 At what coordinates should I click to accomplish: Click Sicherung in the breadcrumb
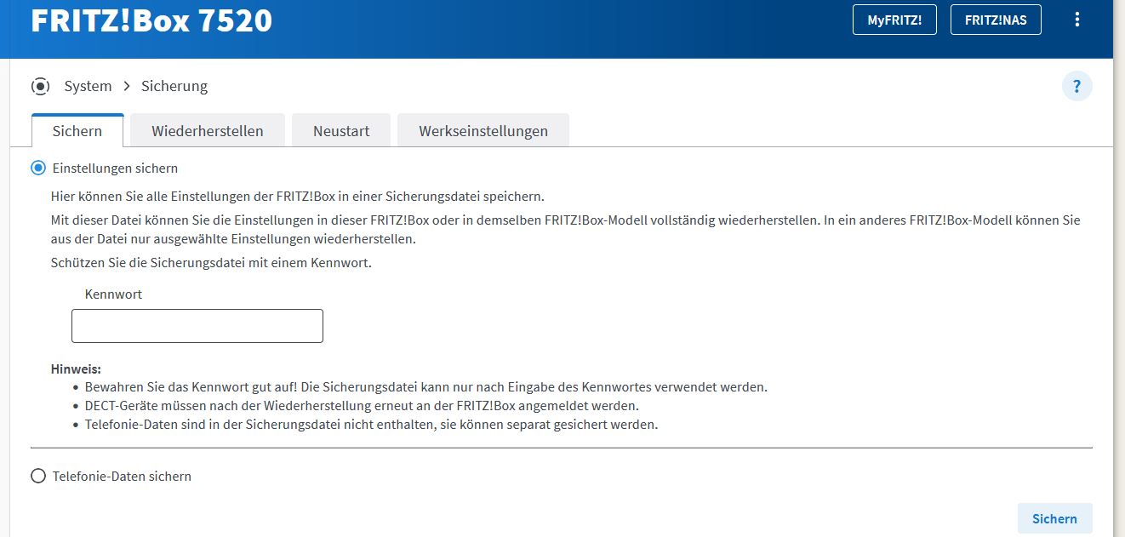coord(174,86)
